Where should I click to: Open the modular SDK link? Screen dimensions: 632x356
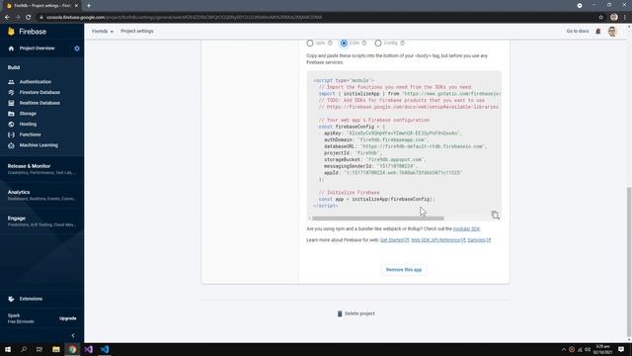click(466, 228)
